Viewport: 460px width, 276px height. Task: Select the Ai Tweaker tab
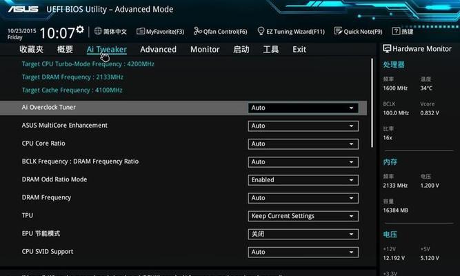(107, 49)
